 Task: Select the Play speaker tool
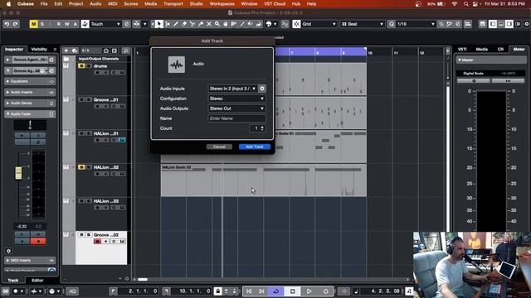point(251,24)
